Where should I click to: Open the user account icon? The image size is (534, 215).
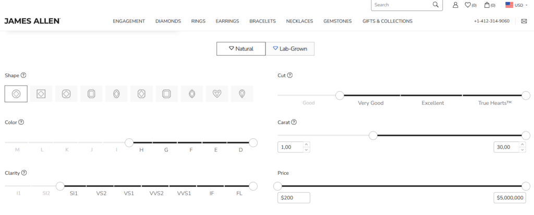click(455, 5)
